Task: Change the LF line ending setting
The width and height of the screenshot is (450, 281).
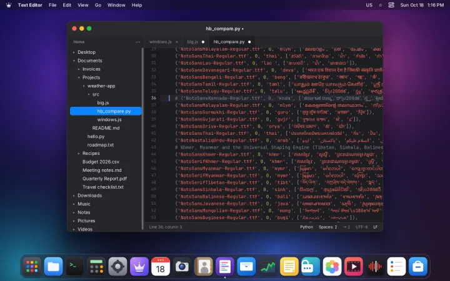Action: [x=376, y=227]
